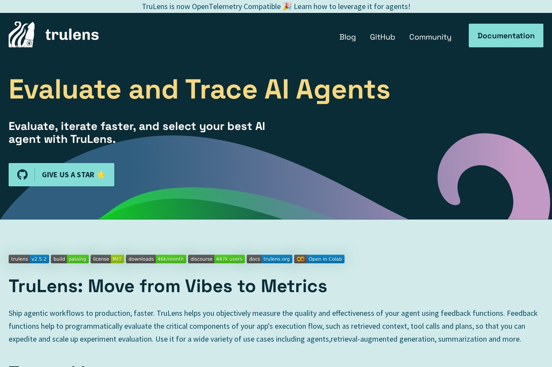552x367 pixels.
Task: Click the Colab logo on Open in Colab badge
Action: click(x=301, y=259)
